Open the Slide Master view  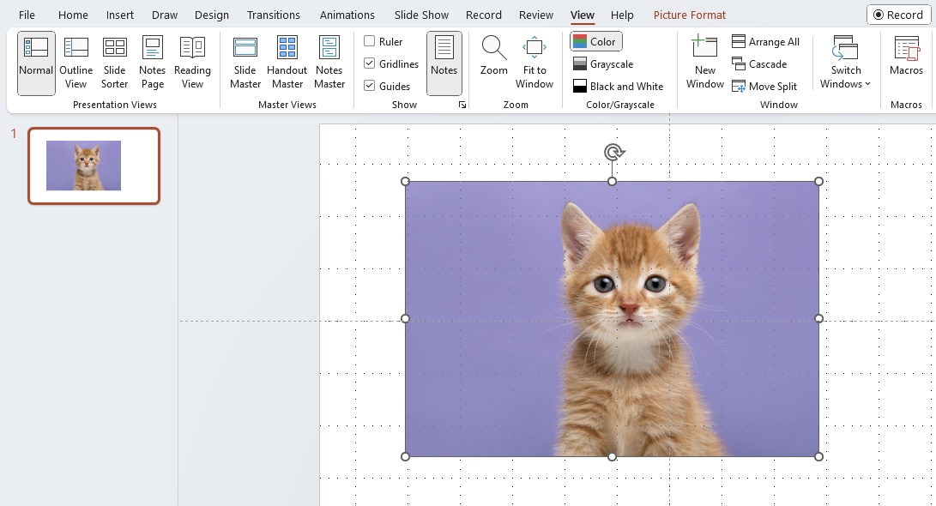pyautogui.click(x=245, y=63)
